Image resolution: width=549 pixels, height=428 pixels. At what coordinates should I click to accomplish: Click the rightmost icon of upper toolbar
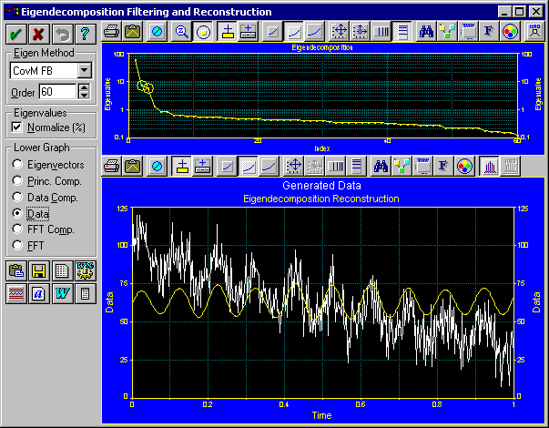534,32
